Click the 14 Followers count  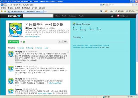[x=91, y=29]
